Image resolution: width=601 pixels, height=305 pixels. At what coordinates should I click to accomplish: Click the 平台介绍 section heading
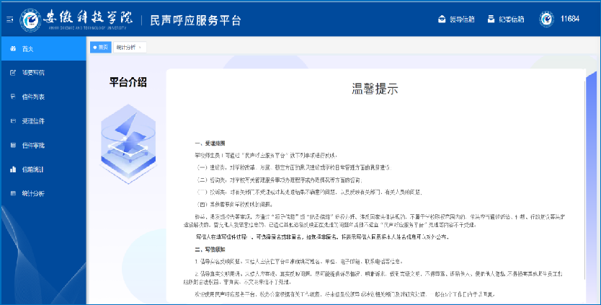point(128,81)
